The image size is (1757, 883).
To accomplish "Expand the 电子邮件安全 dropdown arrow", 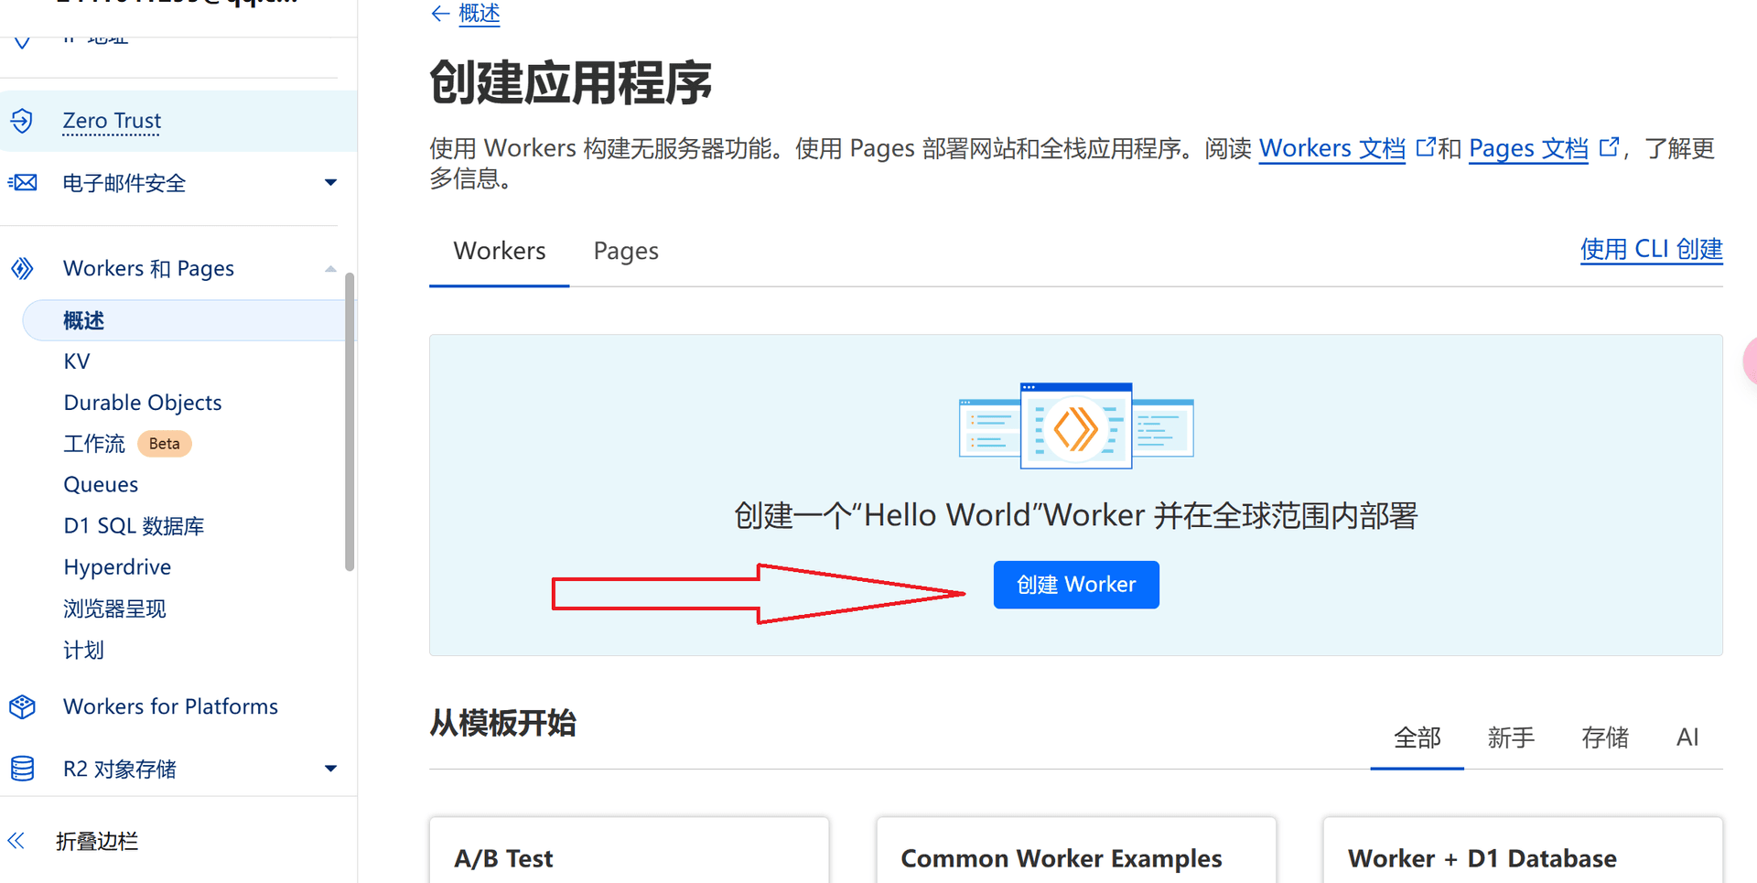I will point(330,183).
